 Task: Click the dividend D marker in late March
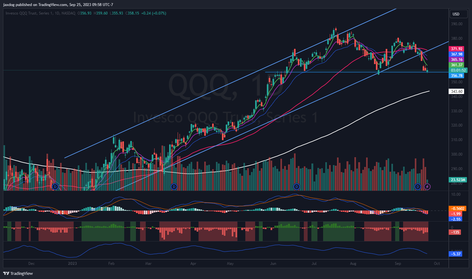pyautogui.click(x=174, y=187)
